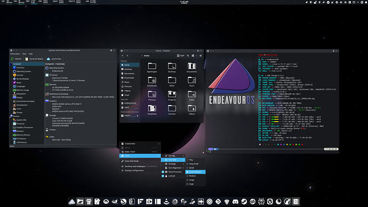Image resolution: width=368 pixels, height=207 pixels.
Task: Open VLC cone icon in the dock
Action: (x=166, y=201)
